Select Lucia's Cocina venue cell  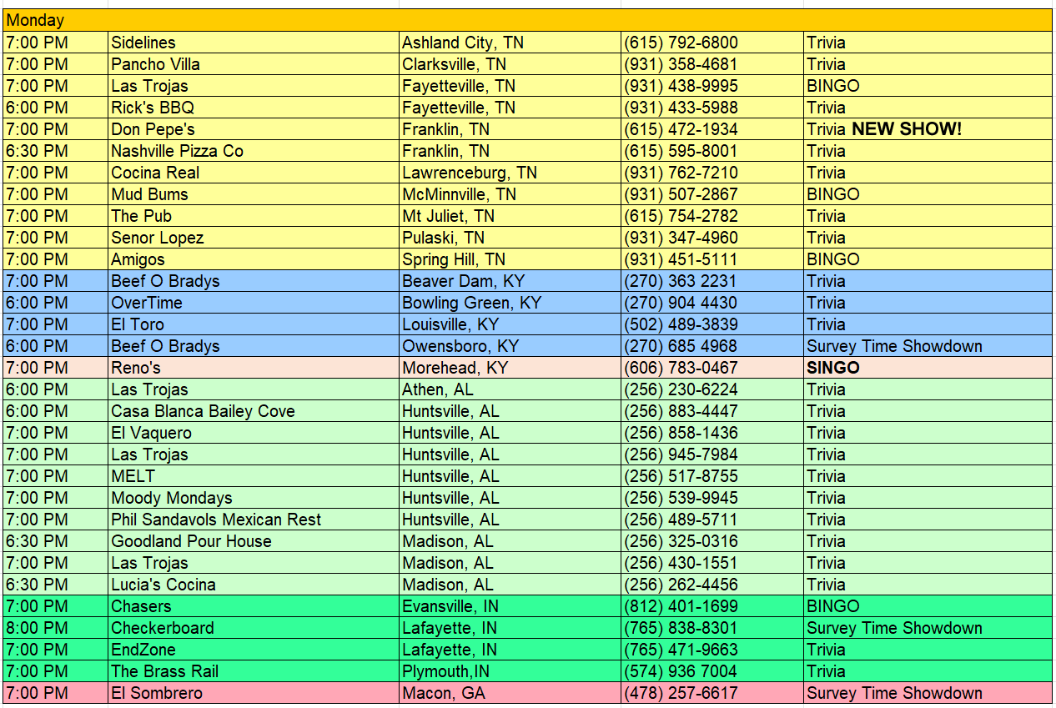[x=254, y=585]
